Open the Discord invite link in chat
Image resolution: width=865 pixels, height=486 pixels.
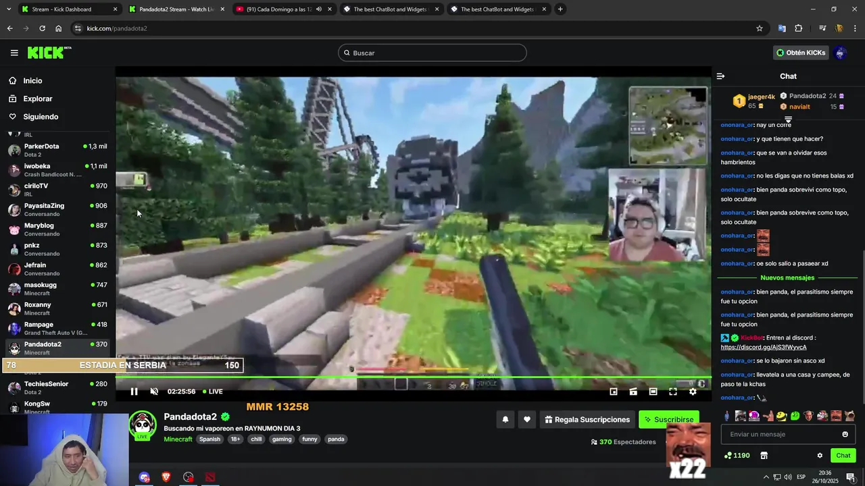click(x=764, y=347)
